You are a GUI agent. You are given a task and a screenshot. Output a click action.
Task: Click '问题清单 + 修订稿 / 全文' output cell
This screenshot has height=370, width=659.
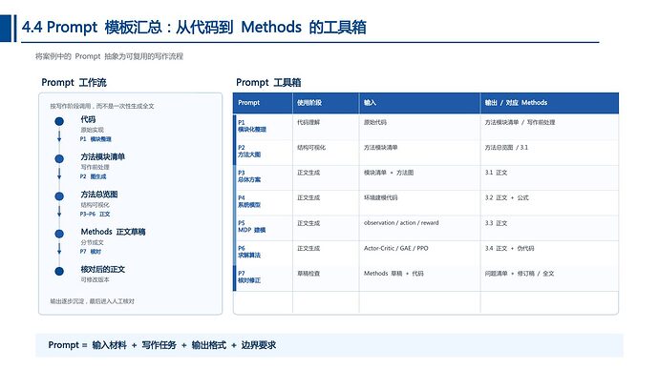pos(520,274)
